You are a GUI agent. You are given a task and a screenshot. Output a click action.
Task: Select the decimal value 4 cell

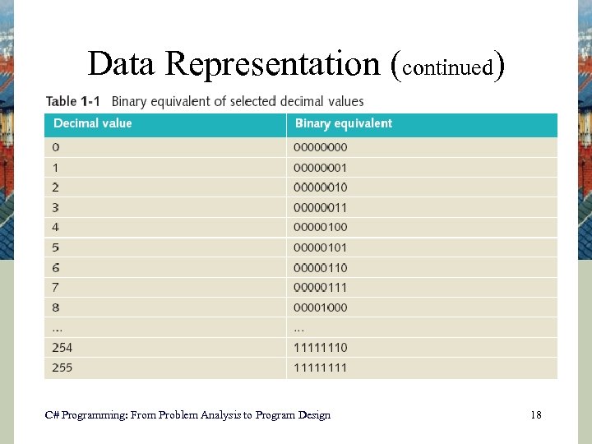pos(56,227)
